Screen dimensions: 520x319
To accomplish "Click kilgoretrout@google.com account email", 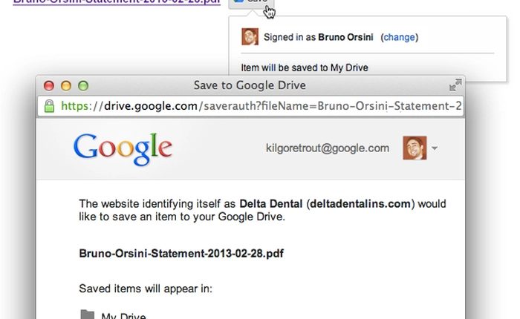I will (x=328, y=148).
